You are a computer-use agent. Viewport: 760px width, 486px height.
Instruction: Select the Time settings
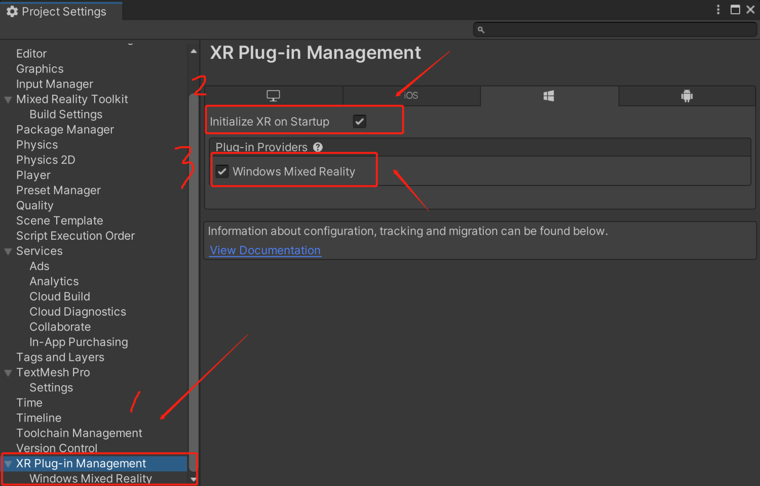29,403
